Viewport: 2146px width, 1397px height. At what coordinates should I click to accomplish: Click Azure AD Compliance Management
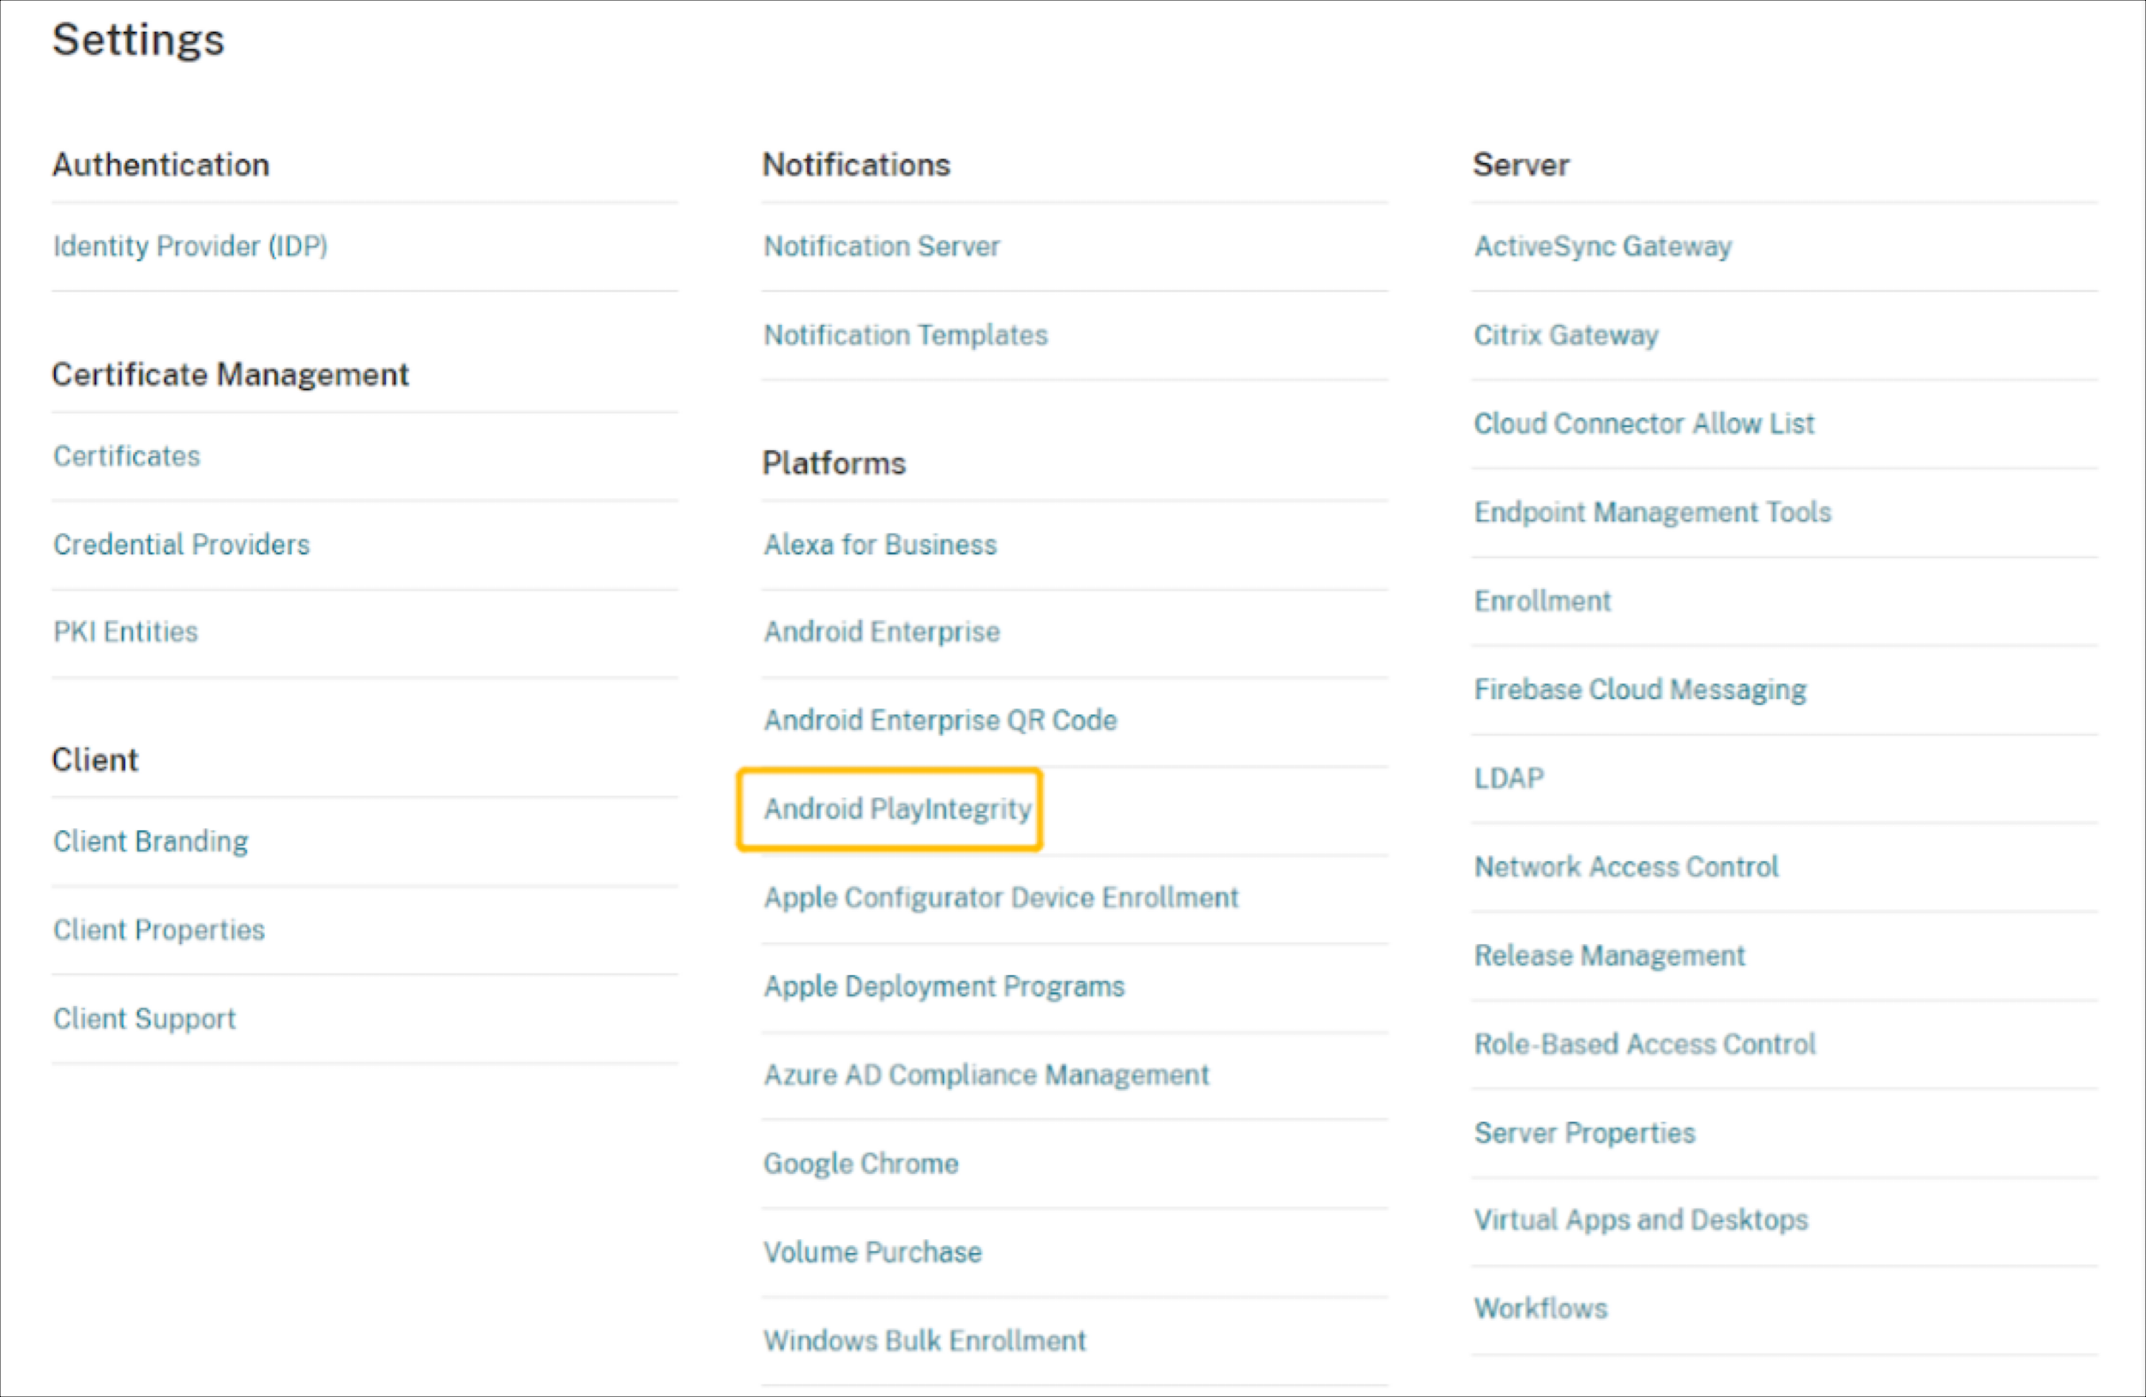[986, 1075]
